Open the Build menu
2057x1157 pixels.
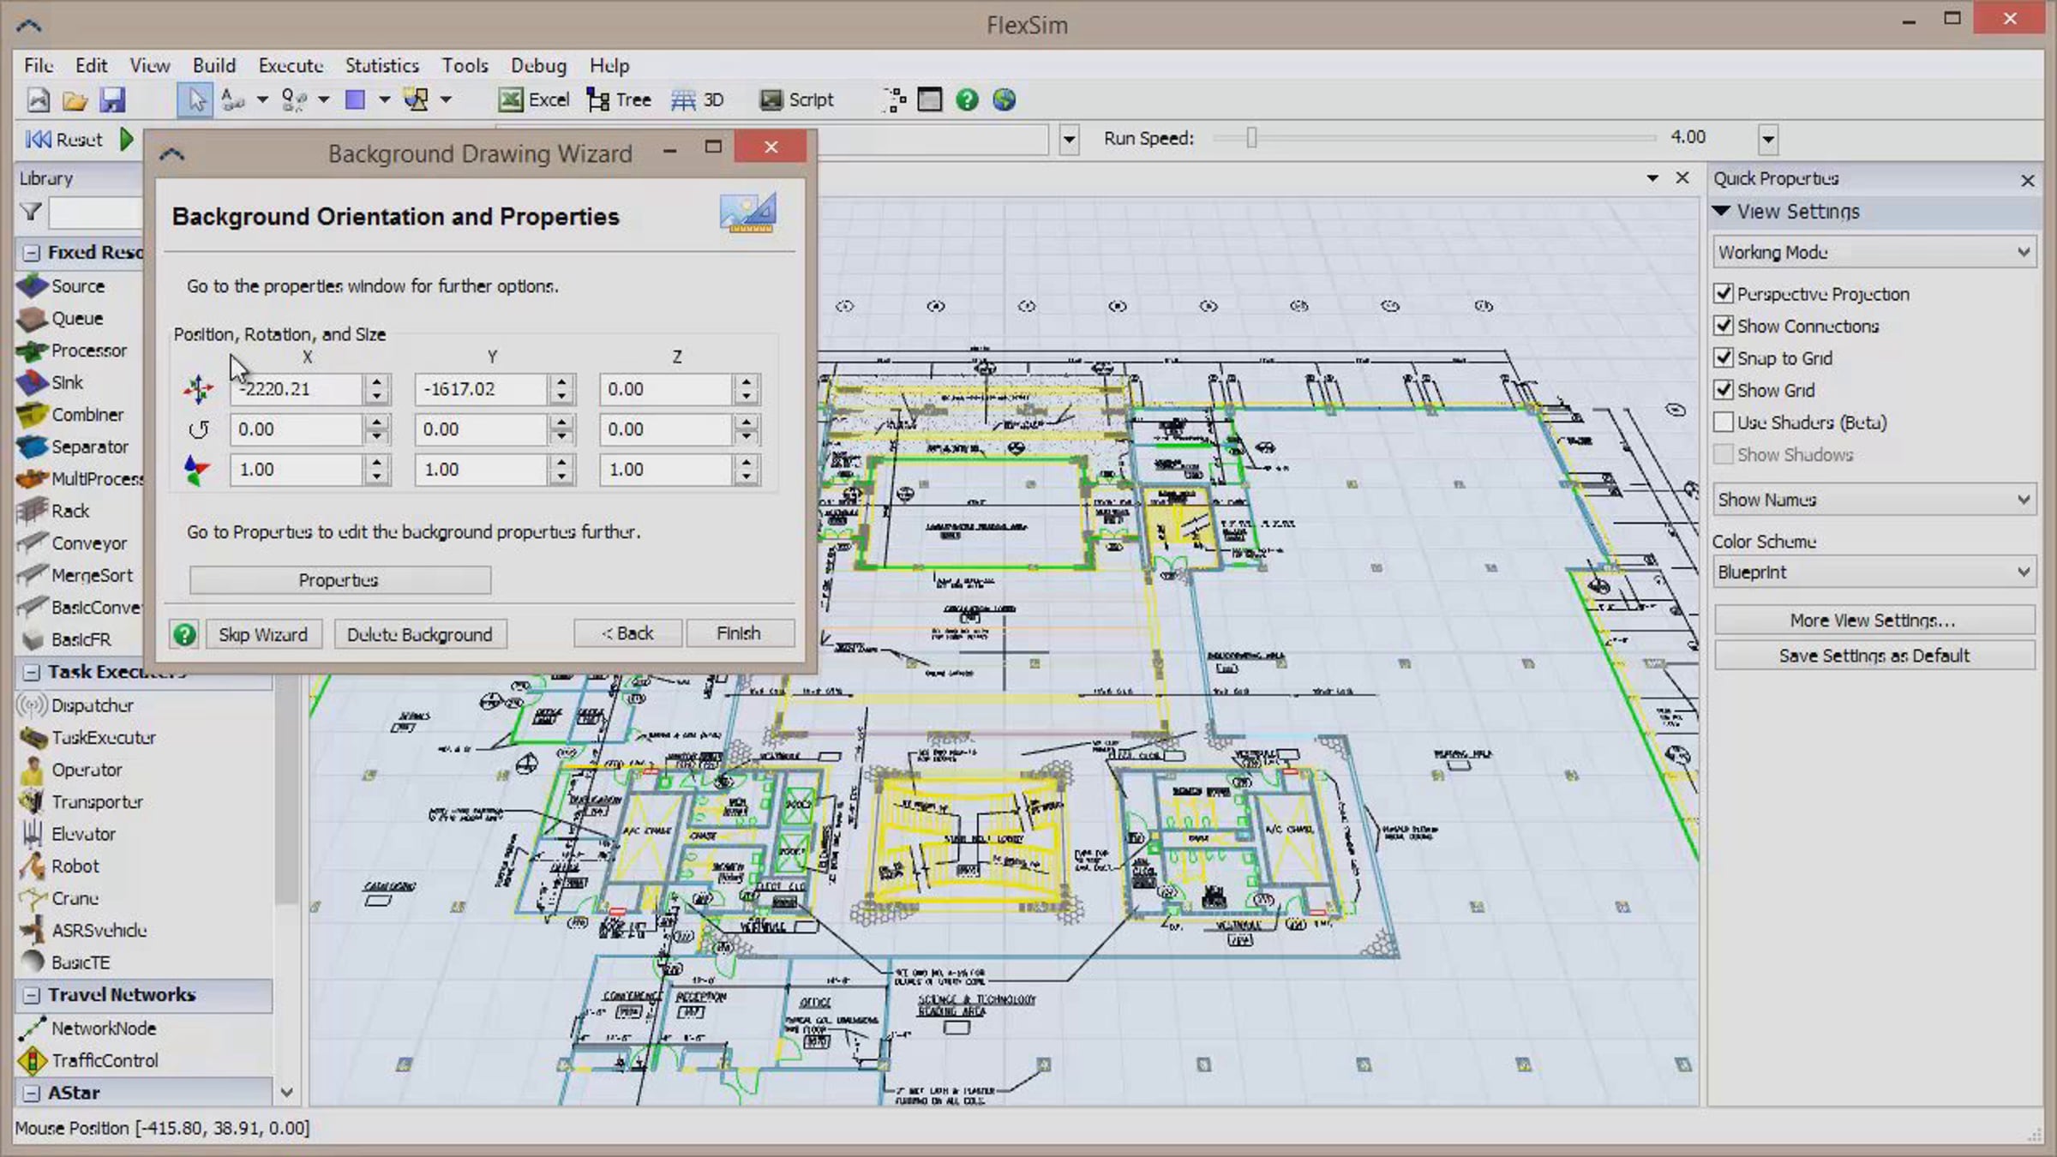click(213, 65)
